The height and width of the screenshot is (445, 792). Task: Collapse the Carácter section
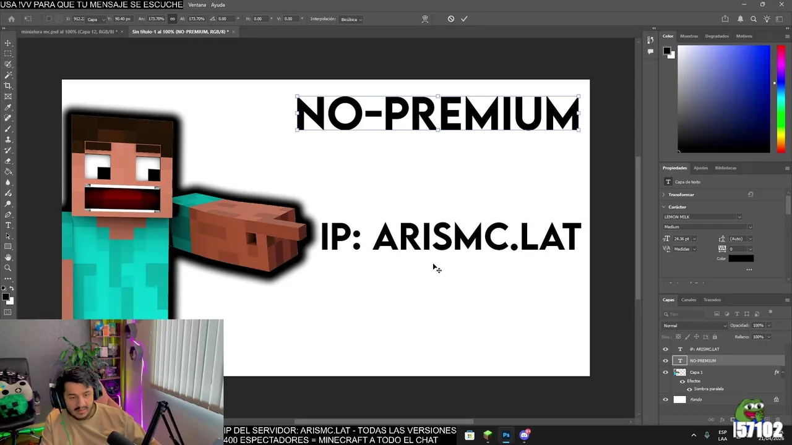[664, 207]
